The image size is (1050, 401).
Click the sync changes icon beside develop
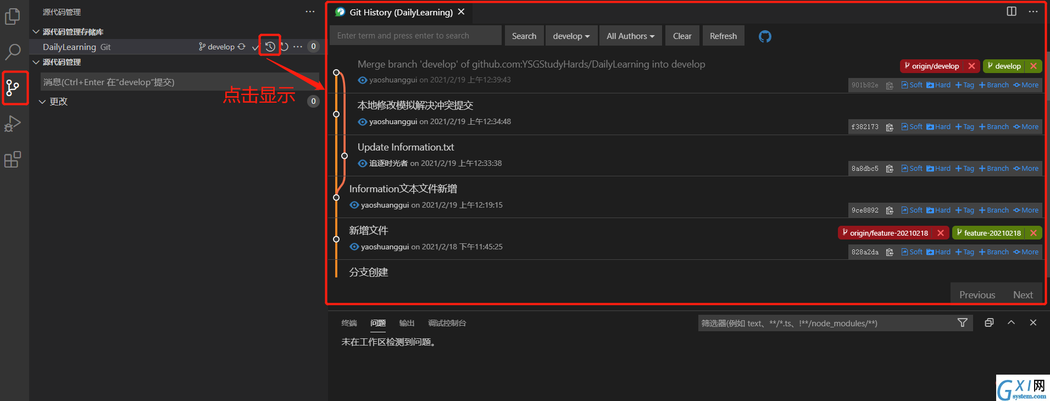click(241, 47)
